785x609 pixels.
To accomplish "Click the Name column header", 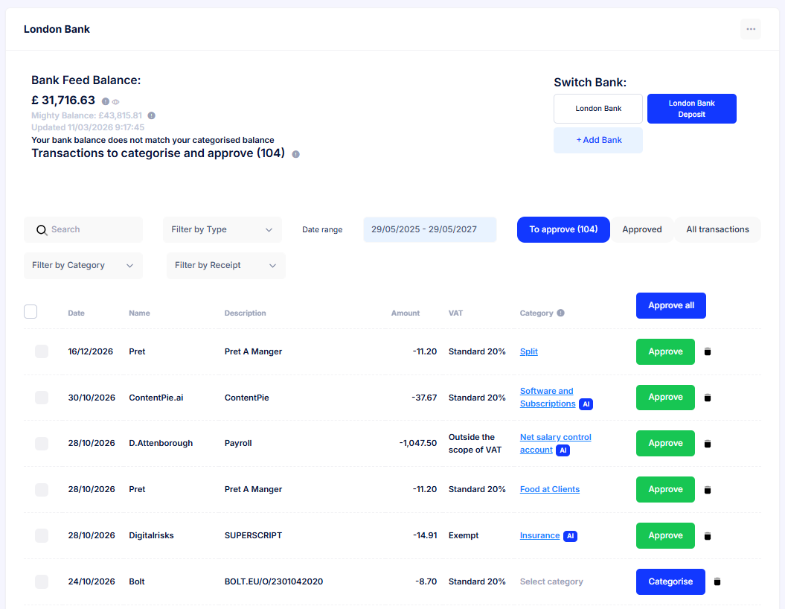I will (139, 313).
